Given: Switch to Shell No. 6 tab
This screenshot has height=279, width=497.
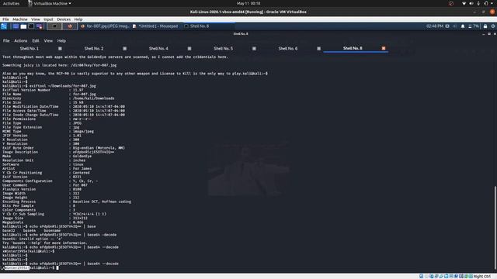Looking at the screenshot, I should click(x=288, y=48).
